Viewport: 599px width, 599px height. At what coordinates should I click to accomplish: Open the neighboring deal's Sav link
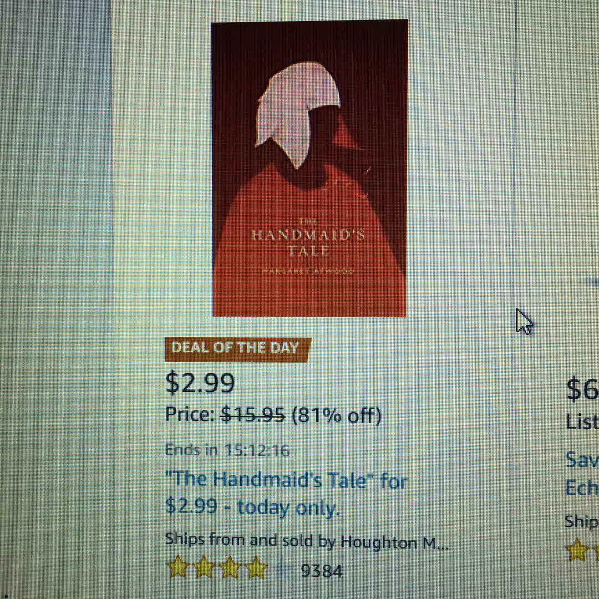click(582, 460)
